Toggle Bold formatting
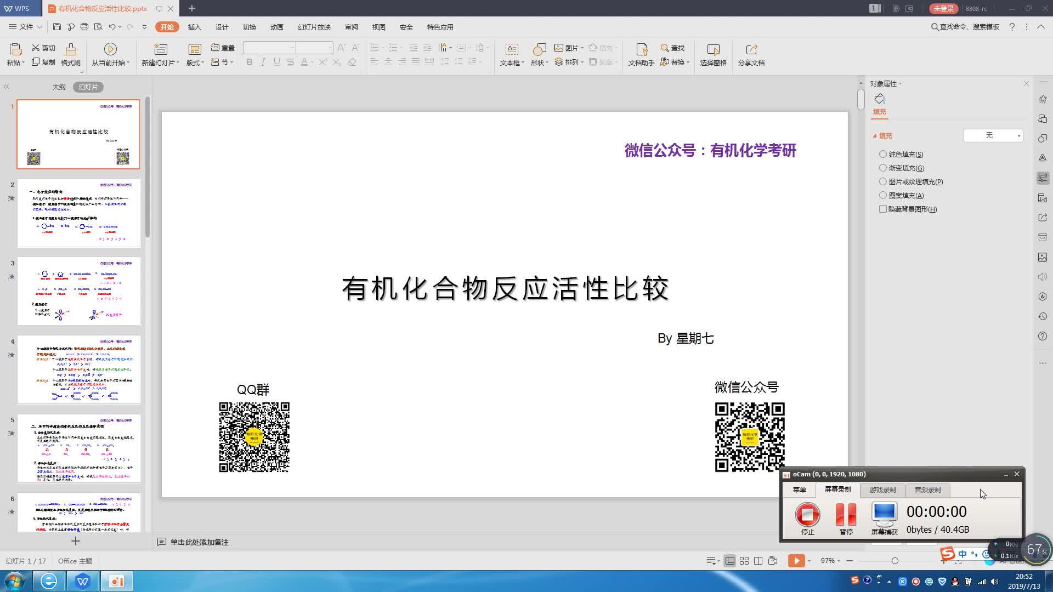 (x=250, y=62)
